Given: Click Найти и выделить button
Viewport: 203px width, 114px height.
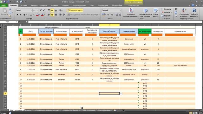Looking at the screenshot, I should [x=194, y=13].
